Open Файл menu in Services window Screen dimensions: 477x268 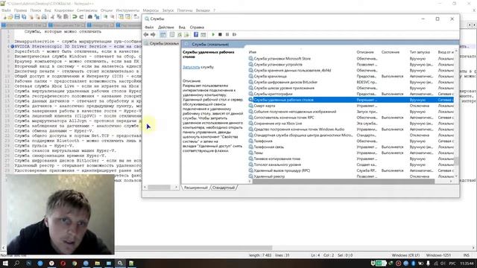pyautogui.click(x=149, y=28)
